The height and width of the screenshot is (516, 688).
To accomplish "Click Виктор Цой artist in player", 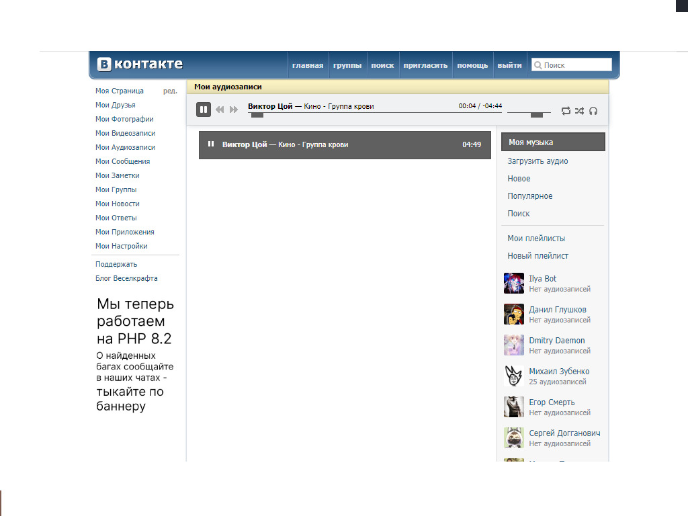I will point(270,106).
